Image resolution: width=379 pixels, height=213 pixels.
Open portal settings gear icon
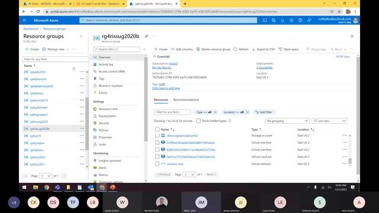[291, 20]
